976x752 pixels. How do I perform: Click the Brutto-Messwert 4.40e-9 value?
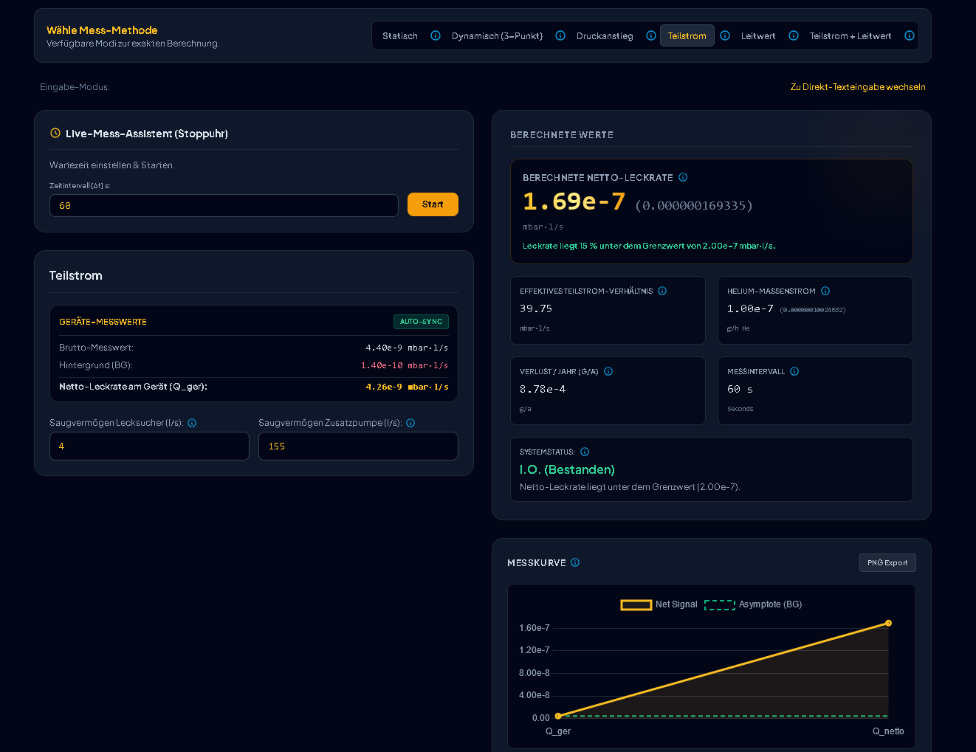click(x=407, y=348)
